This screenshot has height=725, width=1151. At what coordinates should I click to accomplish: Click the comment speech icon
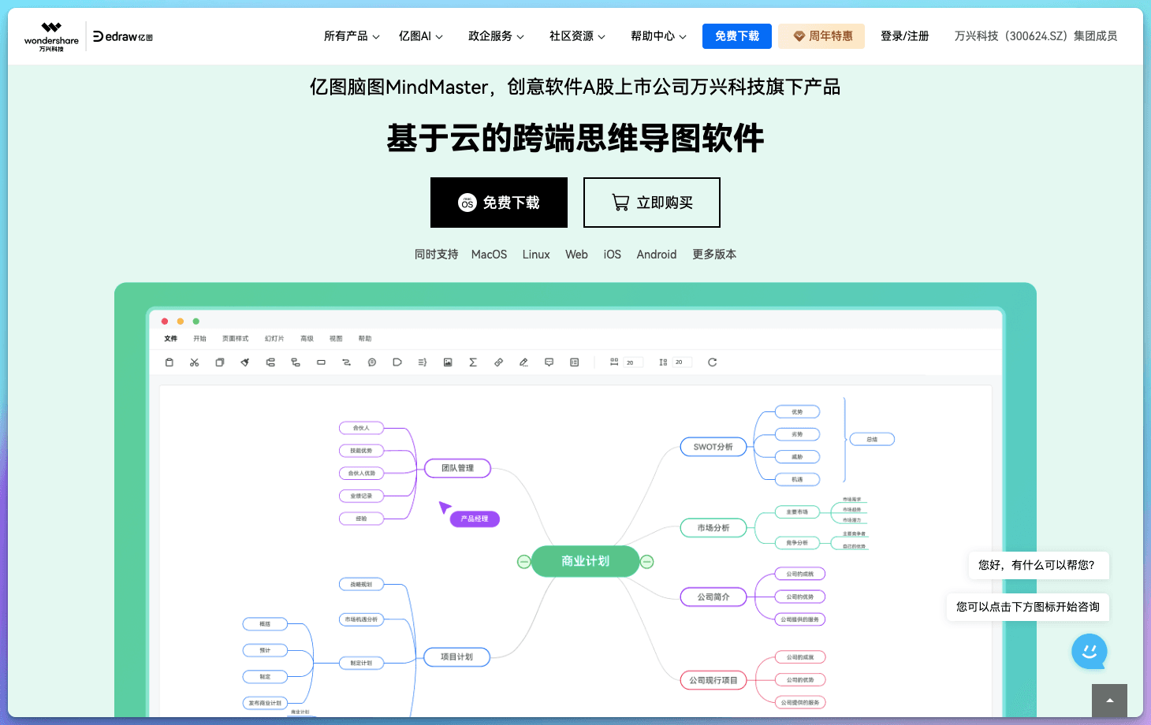549,362
